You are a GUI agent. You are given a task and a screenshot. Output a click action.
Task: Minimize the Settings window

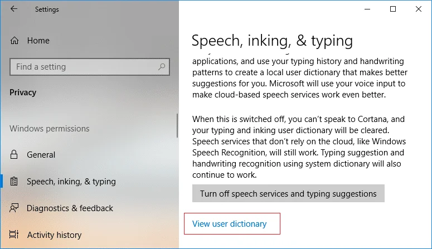[367, 9]
